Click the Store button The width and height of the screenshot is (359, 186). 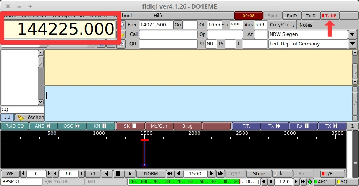tap(259, 174)
